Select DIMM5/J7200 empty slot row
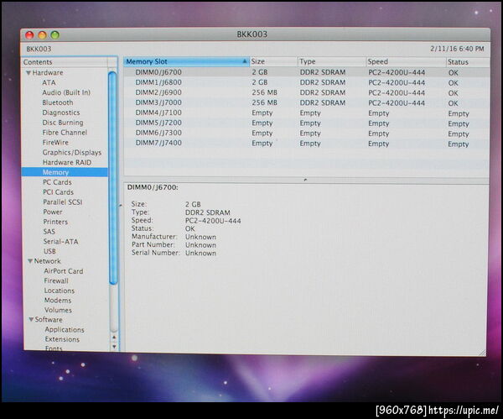The width and height of the screenshot is (503, 419). click(307, 123)
